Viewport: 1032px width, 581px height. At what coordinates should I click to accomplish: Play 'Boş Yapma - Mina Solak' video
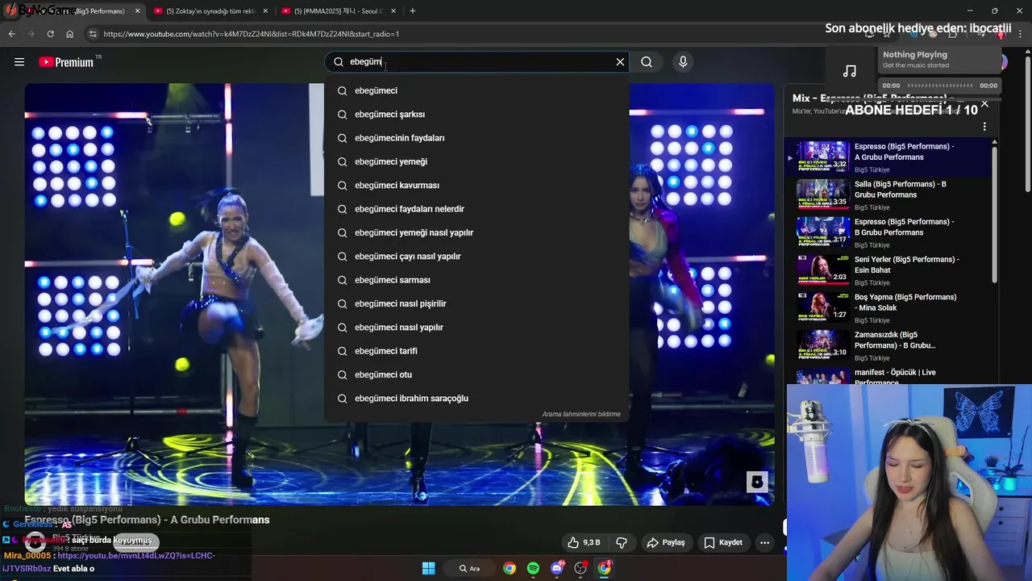(x=887, y=307)
